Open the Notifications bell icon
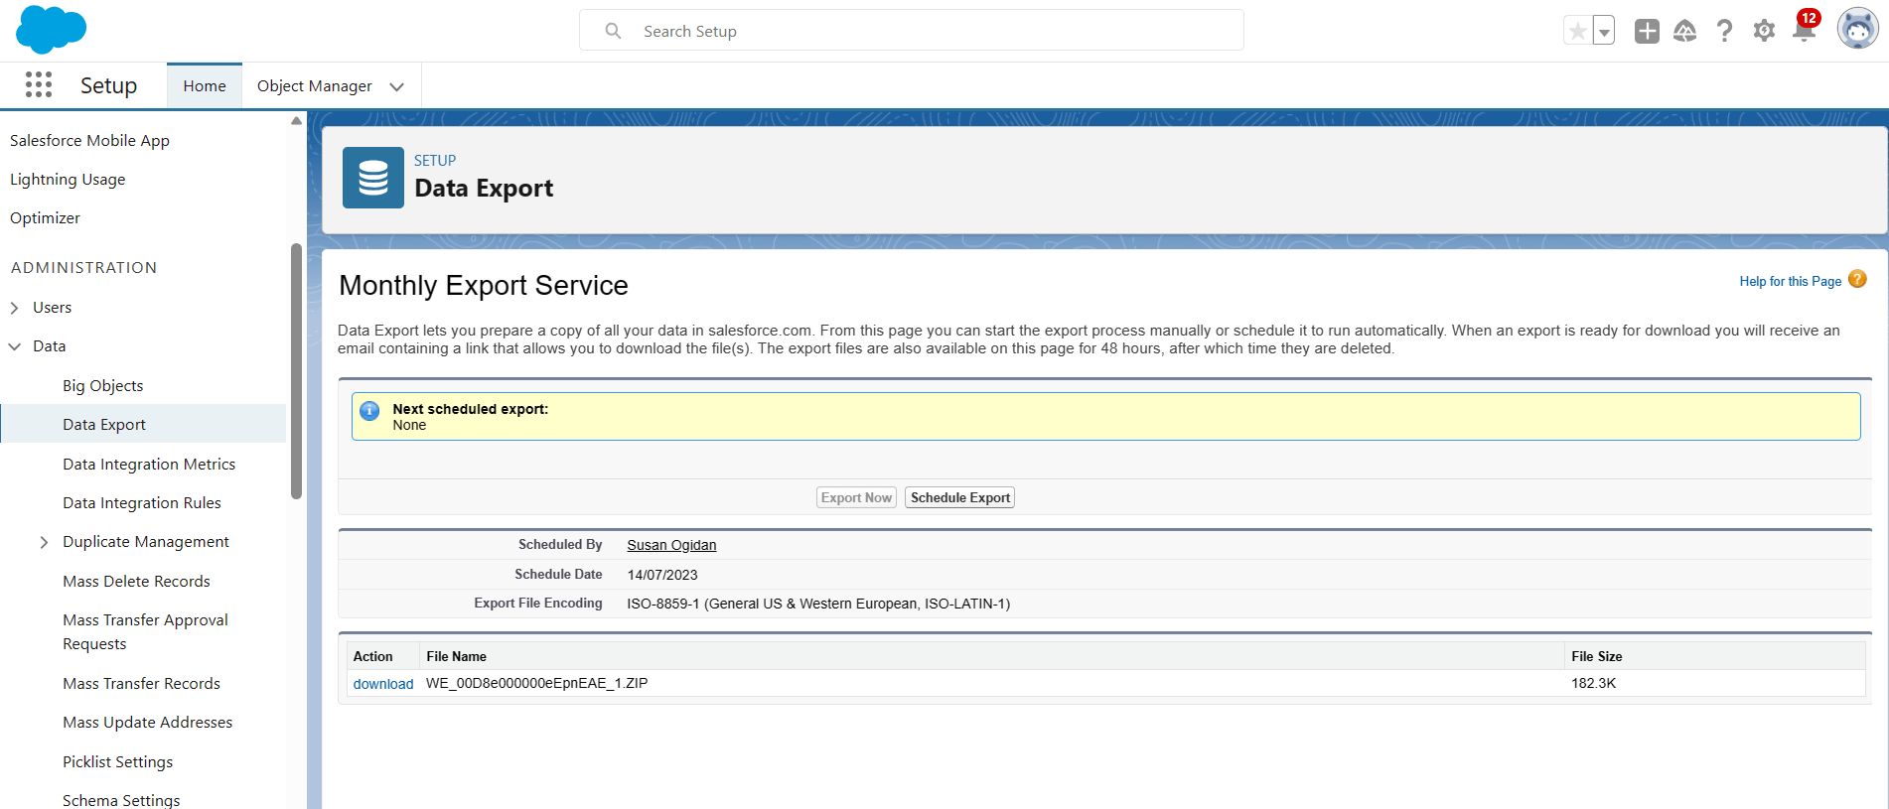Viewport: 1889px width, 809px height. pyautogui.click(x=1805, y=29)
